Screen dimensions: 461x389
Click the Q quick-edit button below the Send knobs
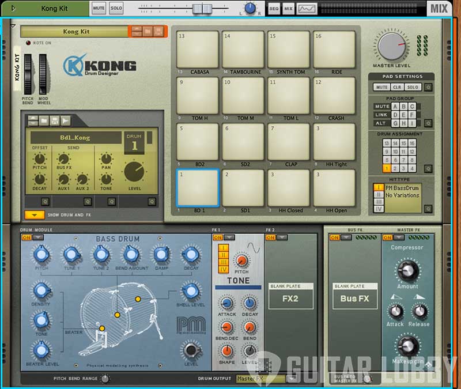pyautogui.click(x=88, y=202)
